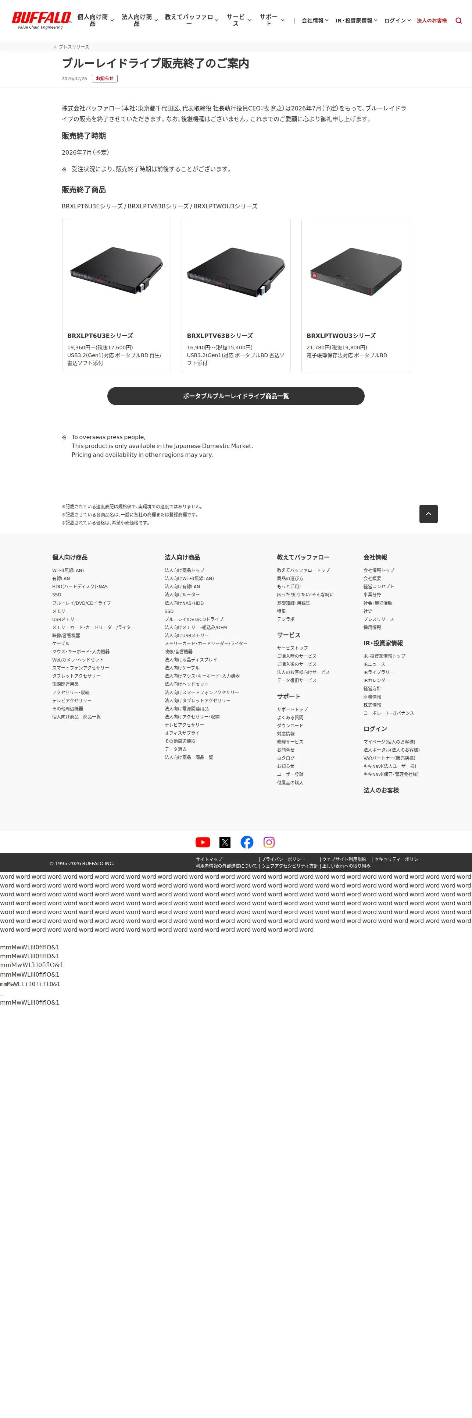Open footer link Wi-Fi(無線LAN)
This screenshot has width=472, height=1418.
pyautogui.click(x=68, y=570)
